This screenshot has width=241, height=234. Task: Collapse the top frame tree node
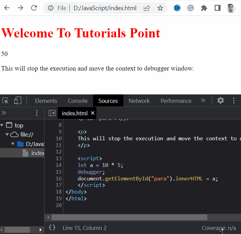point(2,125)
